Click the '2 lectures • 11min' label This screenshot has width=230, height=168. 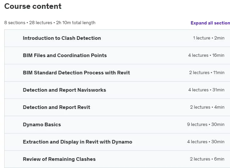tap(207, 73)
